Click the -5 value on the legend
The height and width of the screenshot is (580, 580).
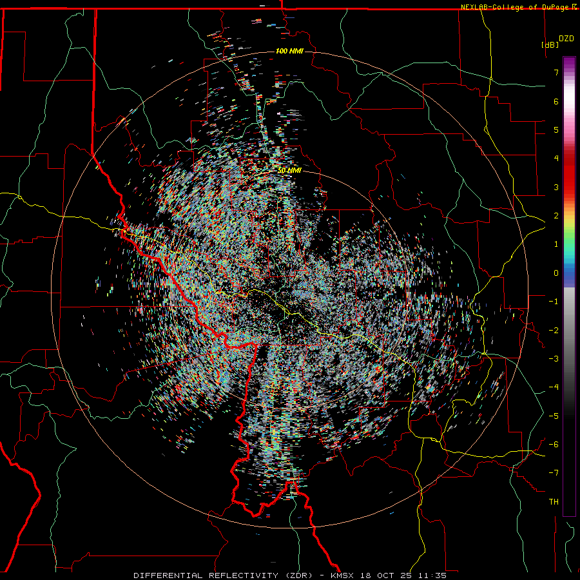554,416
